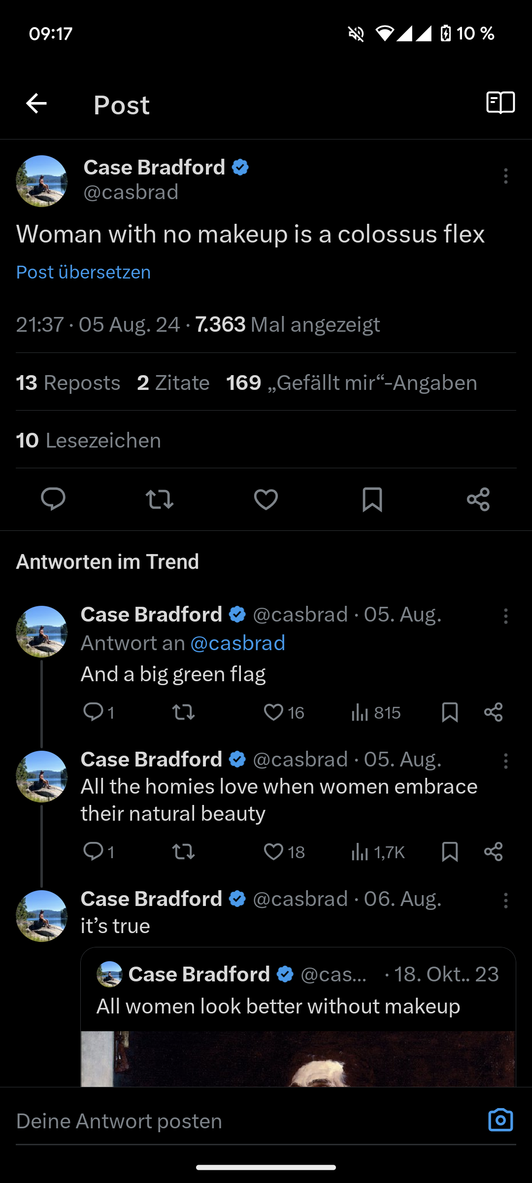The image size is (532, 1183).
Task: Open the @casbrad mention link
Action: point(237,643)
